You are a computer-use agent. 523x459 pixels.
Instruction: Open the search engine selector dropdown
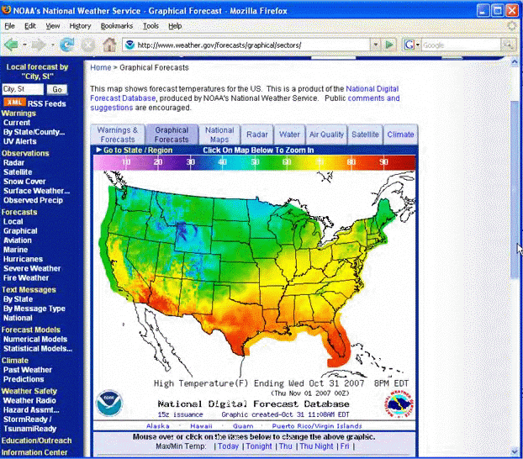pyautogui.click(x=418, y=45)
